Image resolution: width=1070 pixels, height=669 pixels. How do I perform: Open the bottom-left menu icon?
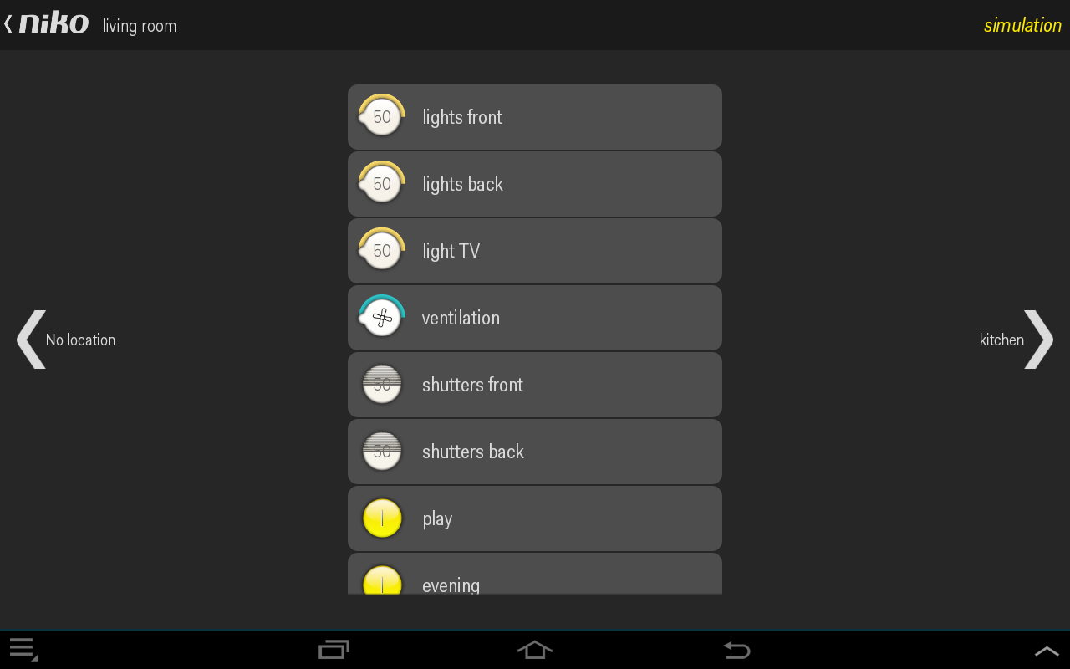pyautogui.click(x=23, y=650)
